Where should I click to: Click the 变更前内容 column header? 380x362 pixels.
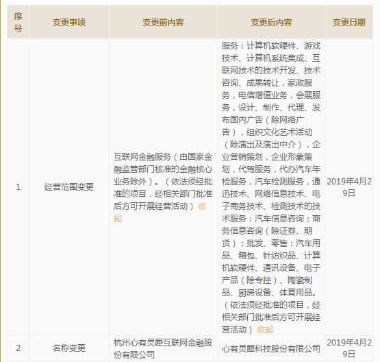163,23
